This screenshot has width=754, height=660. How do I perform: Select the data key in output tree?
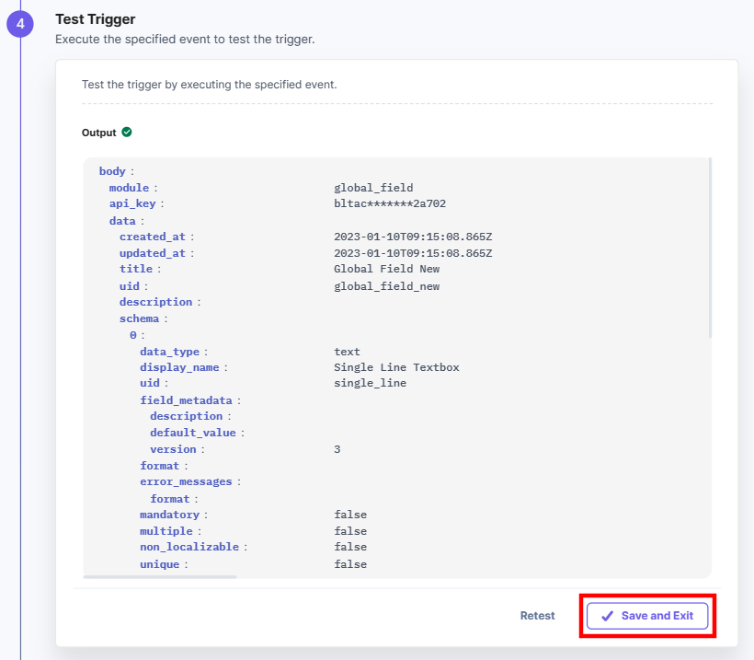(122, 221)
